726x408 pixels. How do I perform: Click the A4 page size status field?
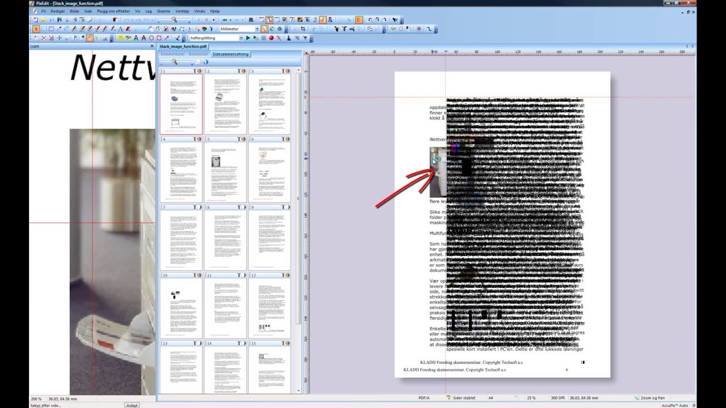click(x=491, y=398)
